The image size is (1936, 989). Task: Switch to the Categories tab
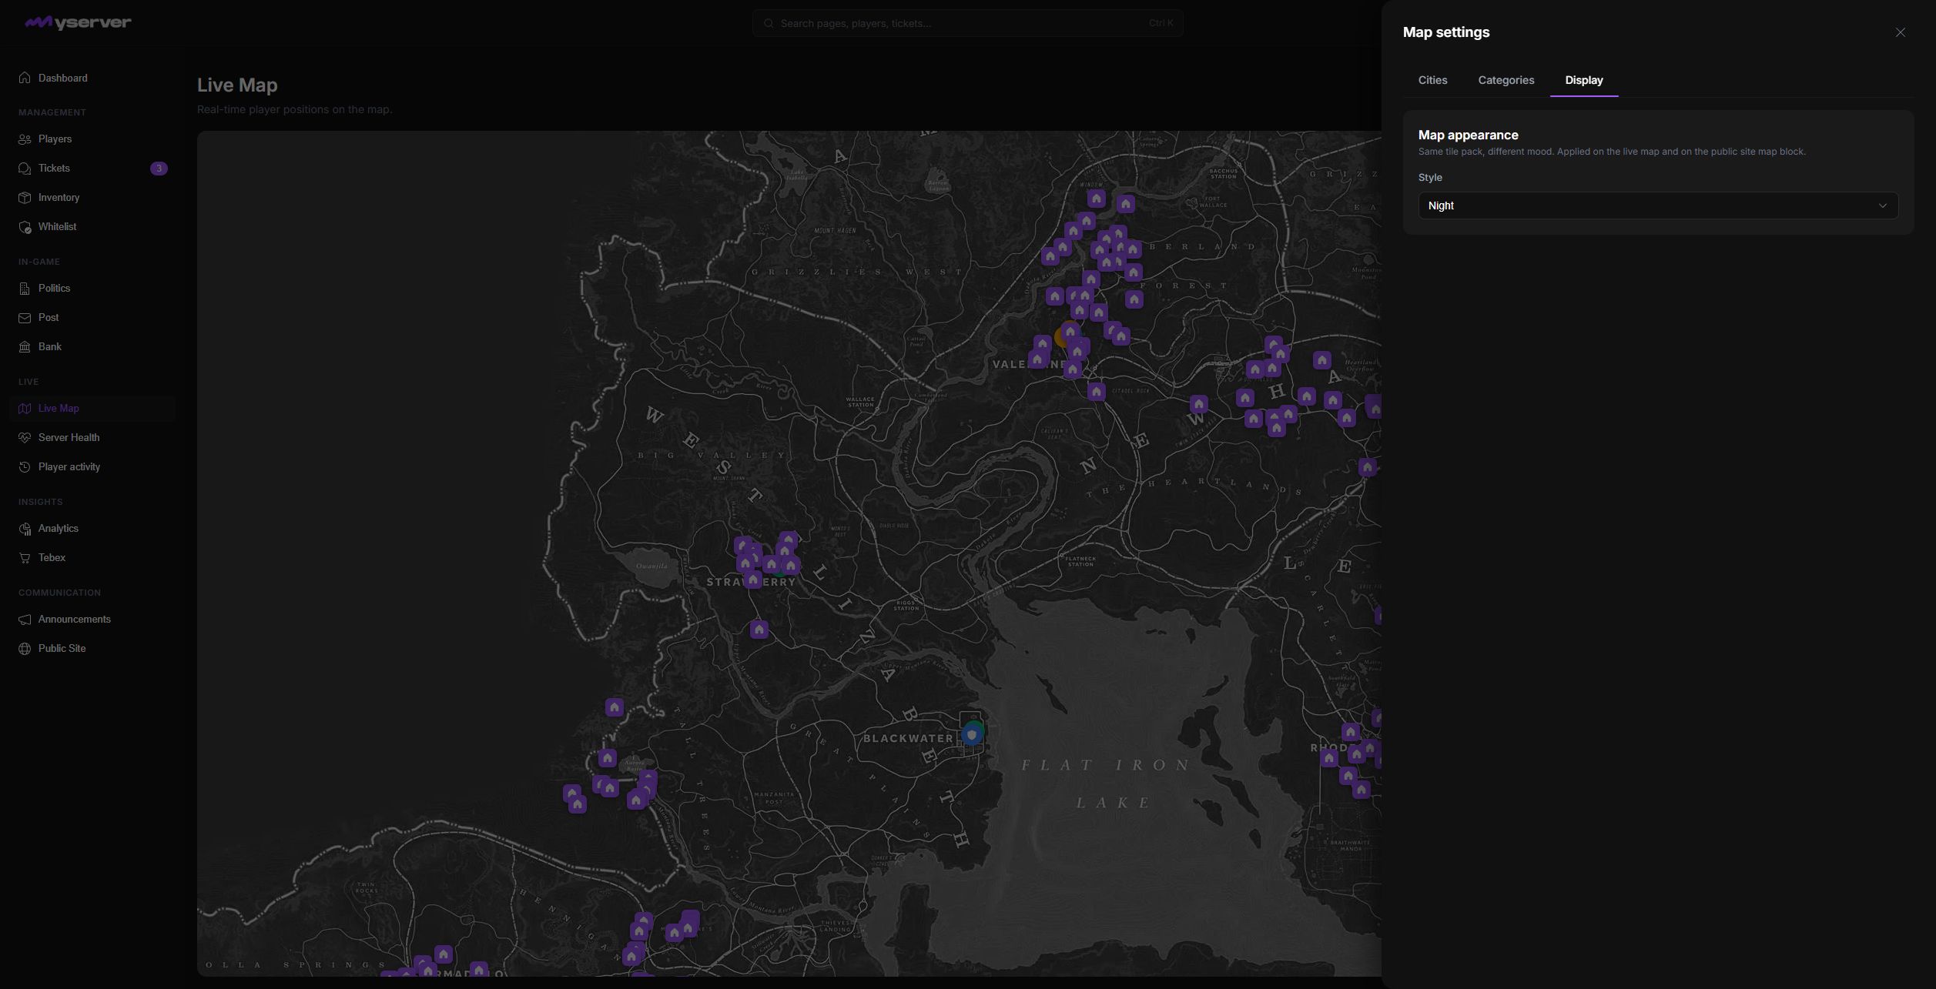(1506, 80)
